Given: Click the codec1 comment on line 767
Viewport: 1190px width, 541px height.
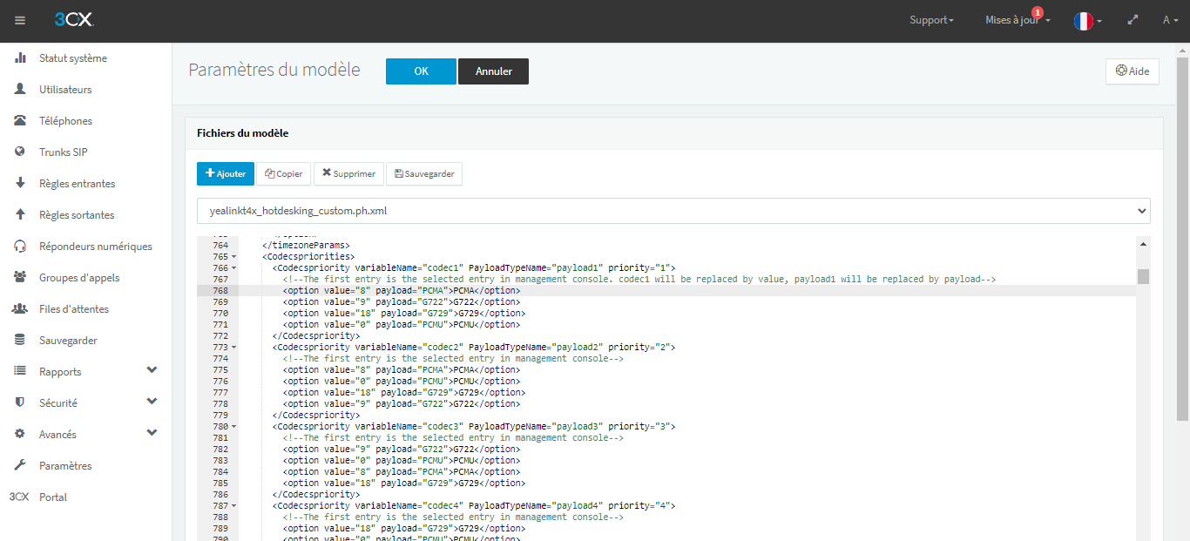Looking at the screenshot, I should [639, 280].
